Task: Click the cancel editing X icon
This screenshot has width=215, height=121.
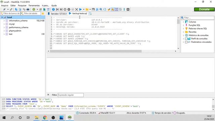Action: [77, 9]
